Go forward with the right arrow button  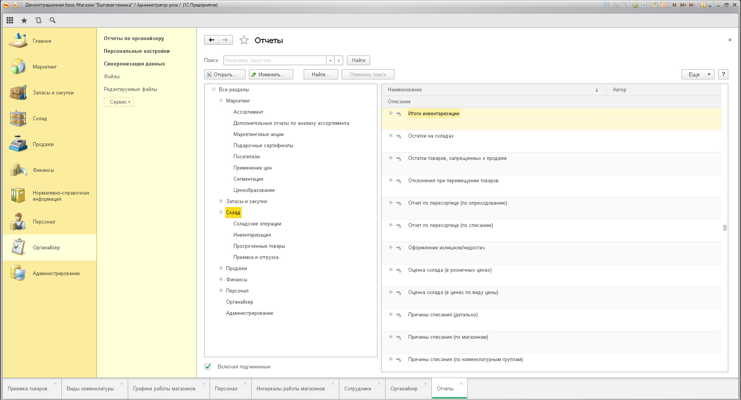coord(225,40)
